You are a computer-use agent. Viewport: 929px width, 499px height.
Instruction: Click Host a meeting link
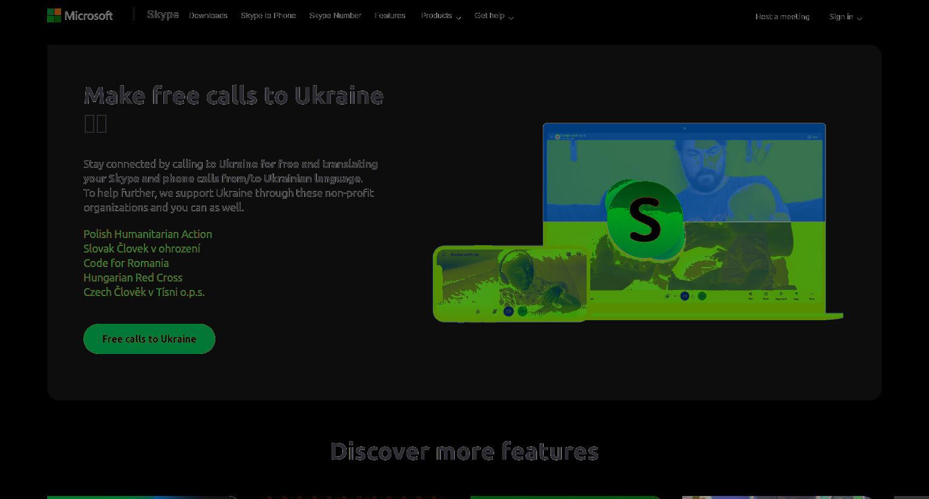click(782, 17)
